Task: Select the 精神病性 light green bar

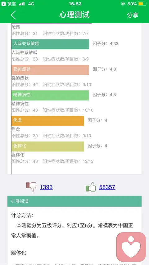Action: pos(50,95)
